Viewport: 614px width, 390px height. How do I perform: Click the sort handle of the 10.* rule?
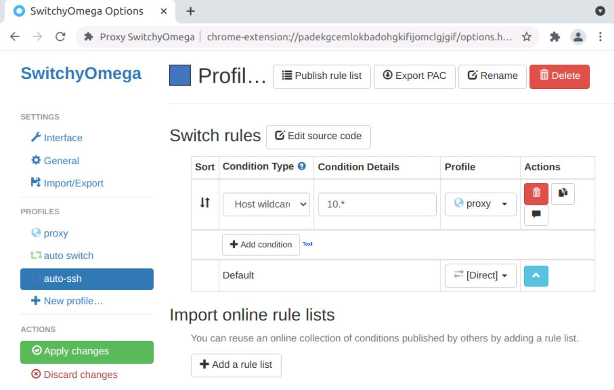pyautogui.click(x=205, y=203)
